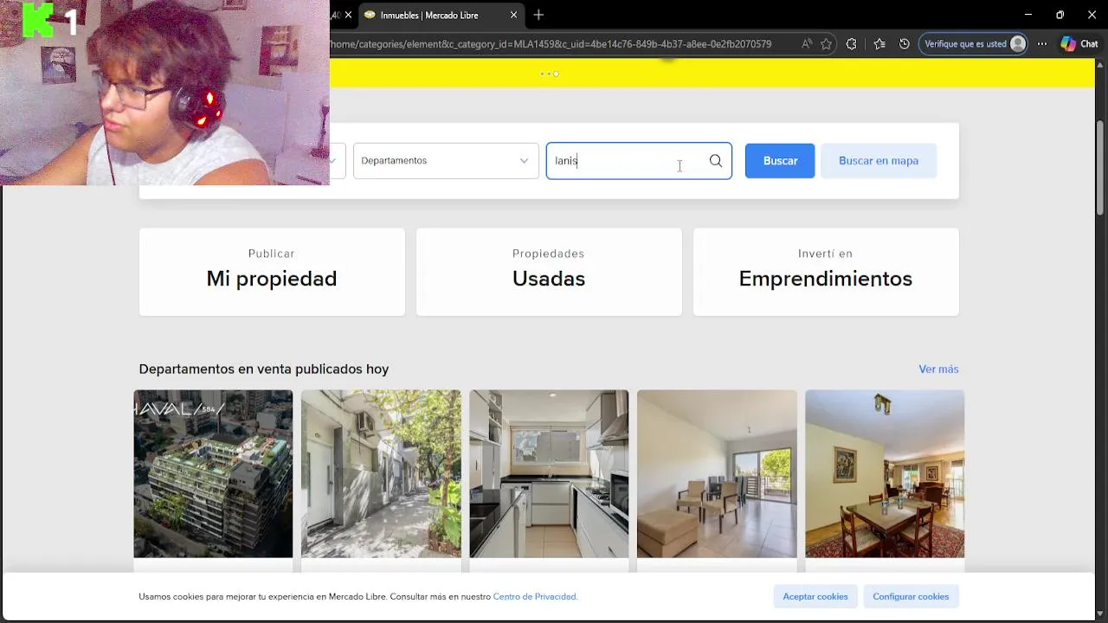This screenshot has width=1108, height=623.
Task: Click Buscar en mapa button
Action: [879, 161]
